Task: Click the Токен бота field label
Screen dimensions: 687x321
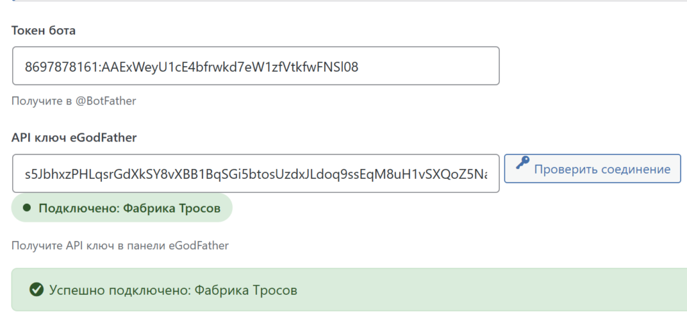Action: (x=43, y=30)
